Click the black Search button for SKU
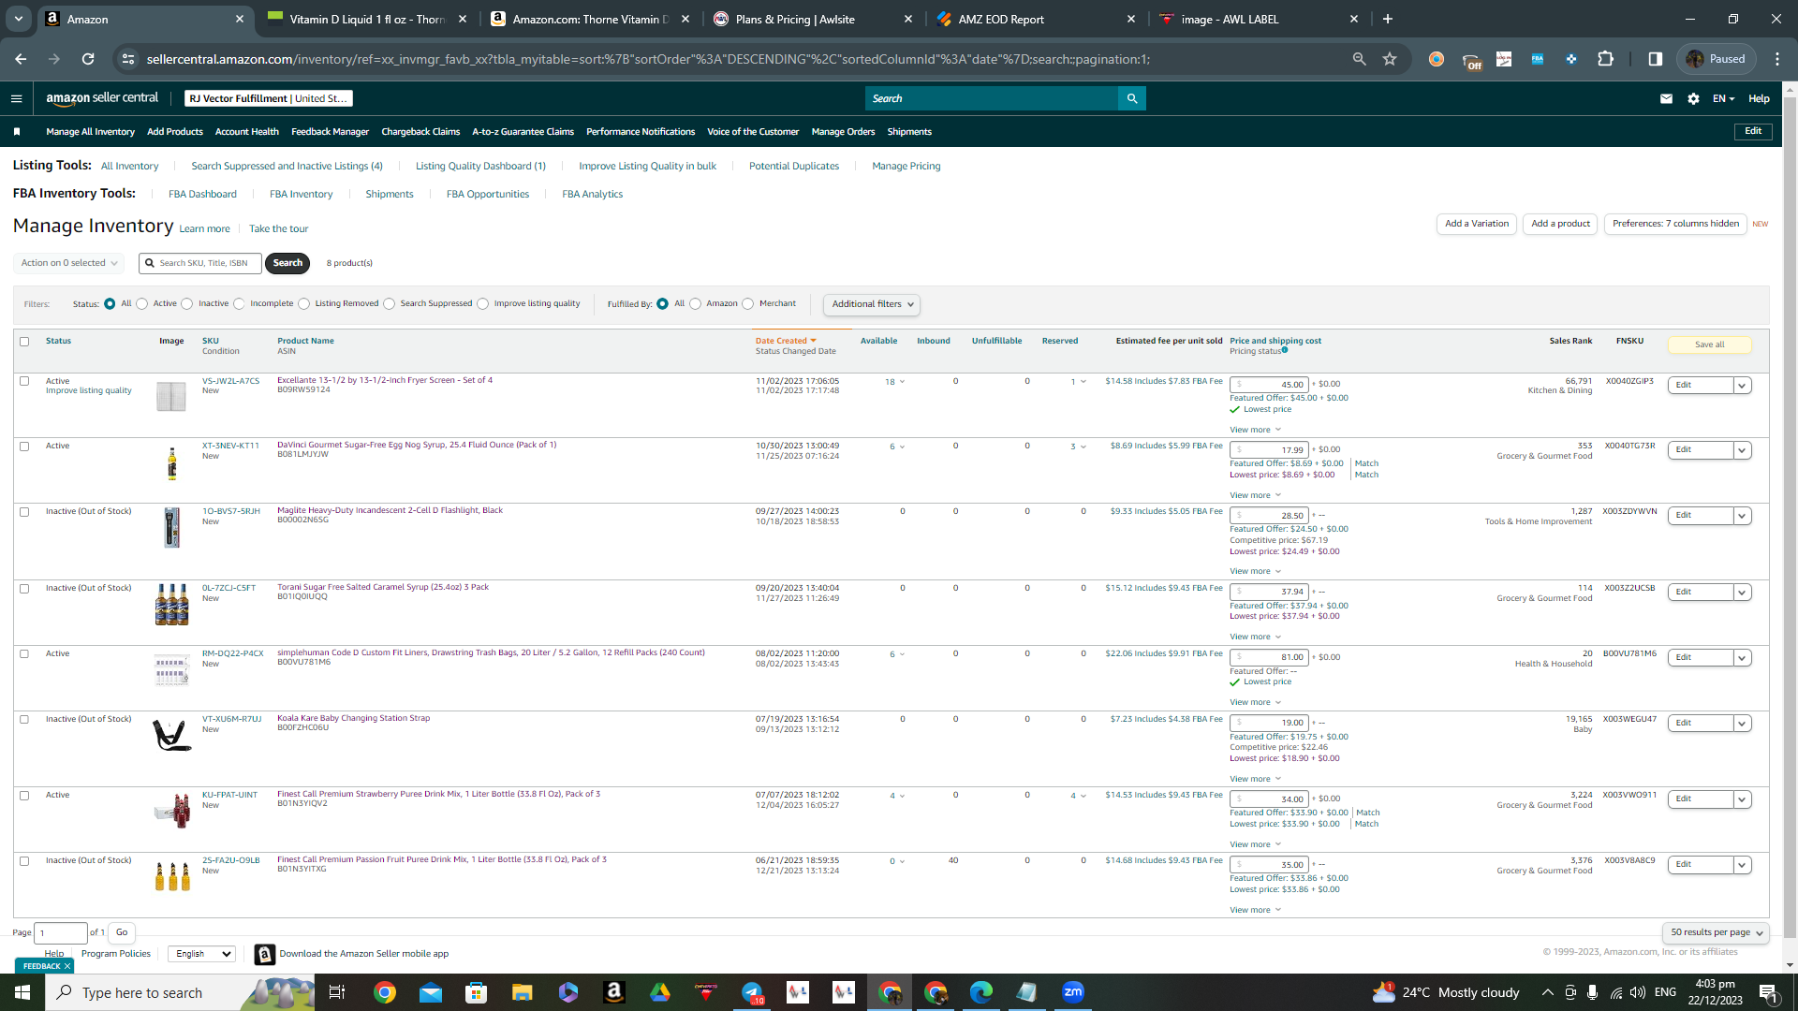1798x1011 pixels. pyautogui.click(x=287, y=263)
